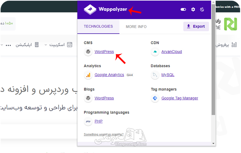Click the ArvanCloud cloud icon
Image resolution: width=241 pixels, height=153 pixels.
tap(155, 52)
